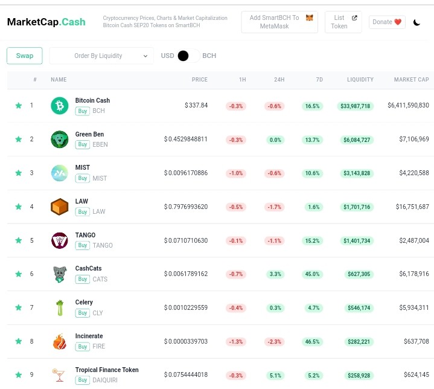Open the Order By Liquidity dropdown
This screenshot has width=434, height=389.
coord(101,56)
